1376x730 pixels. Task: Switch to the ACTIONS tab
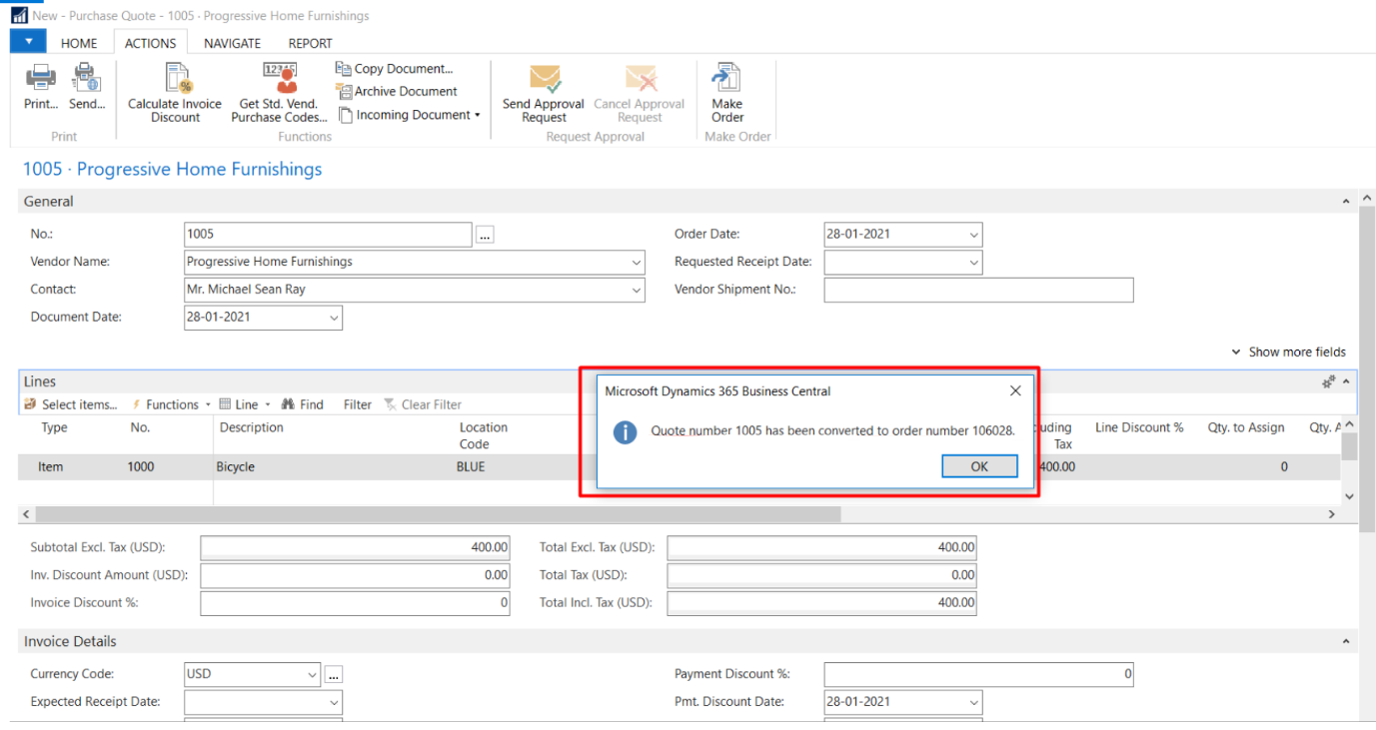(150, 43)
